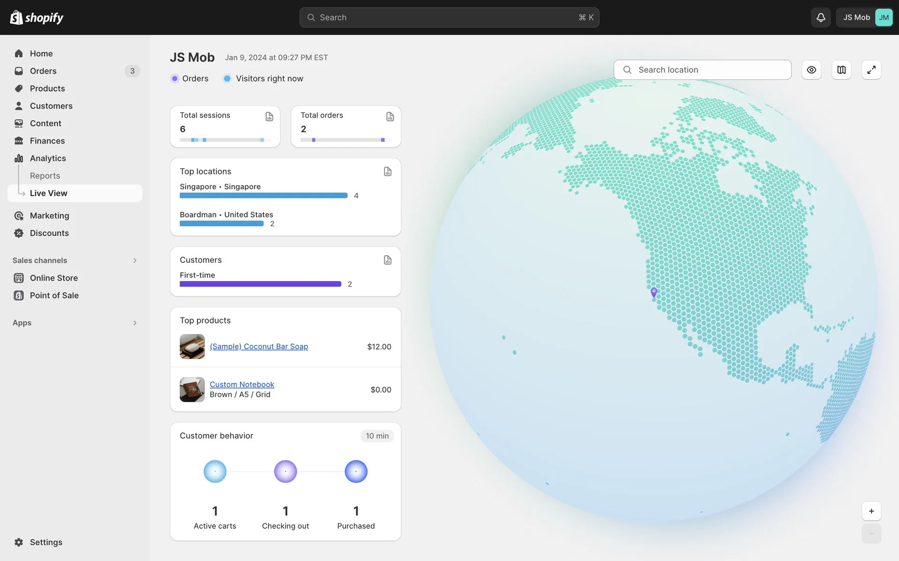Open the Custom Notebook product link
The height and width of the screenshot is (561, 899).
(x=242, y=384)
